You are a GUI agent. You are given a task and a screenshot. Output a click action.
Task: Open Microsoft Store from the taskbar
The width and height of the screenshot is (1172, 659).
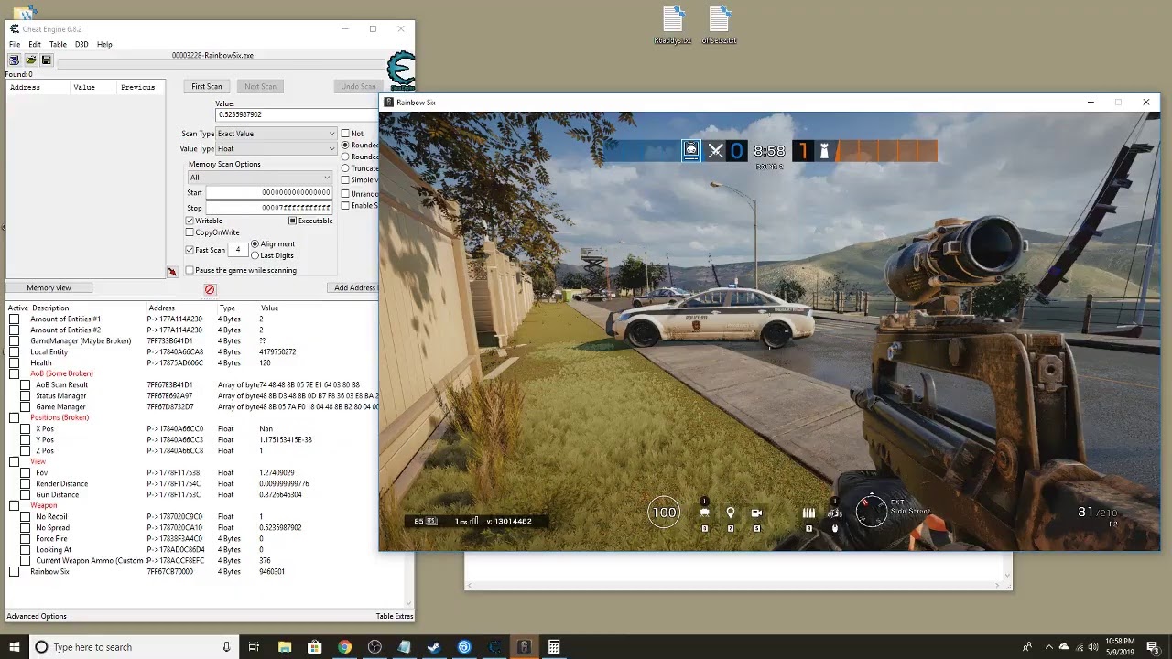pyautogui.click(x=314, y=647)
